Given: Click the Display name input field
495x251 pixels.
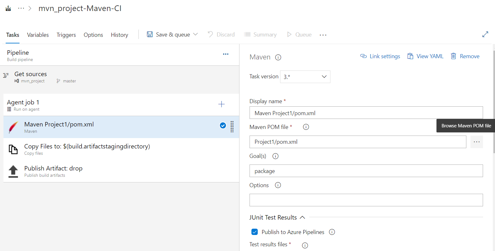Looking at the screenshot, I should point(366,113).
